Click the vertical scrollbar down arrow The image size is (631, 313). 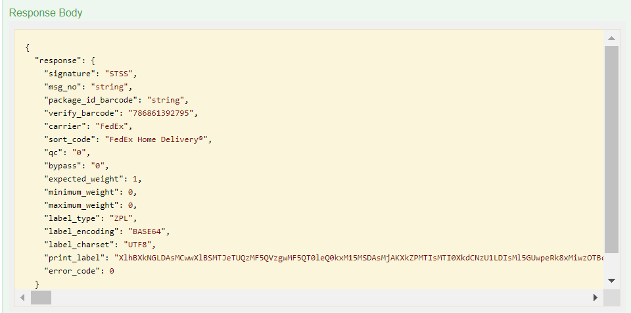point(611,281)
